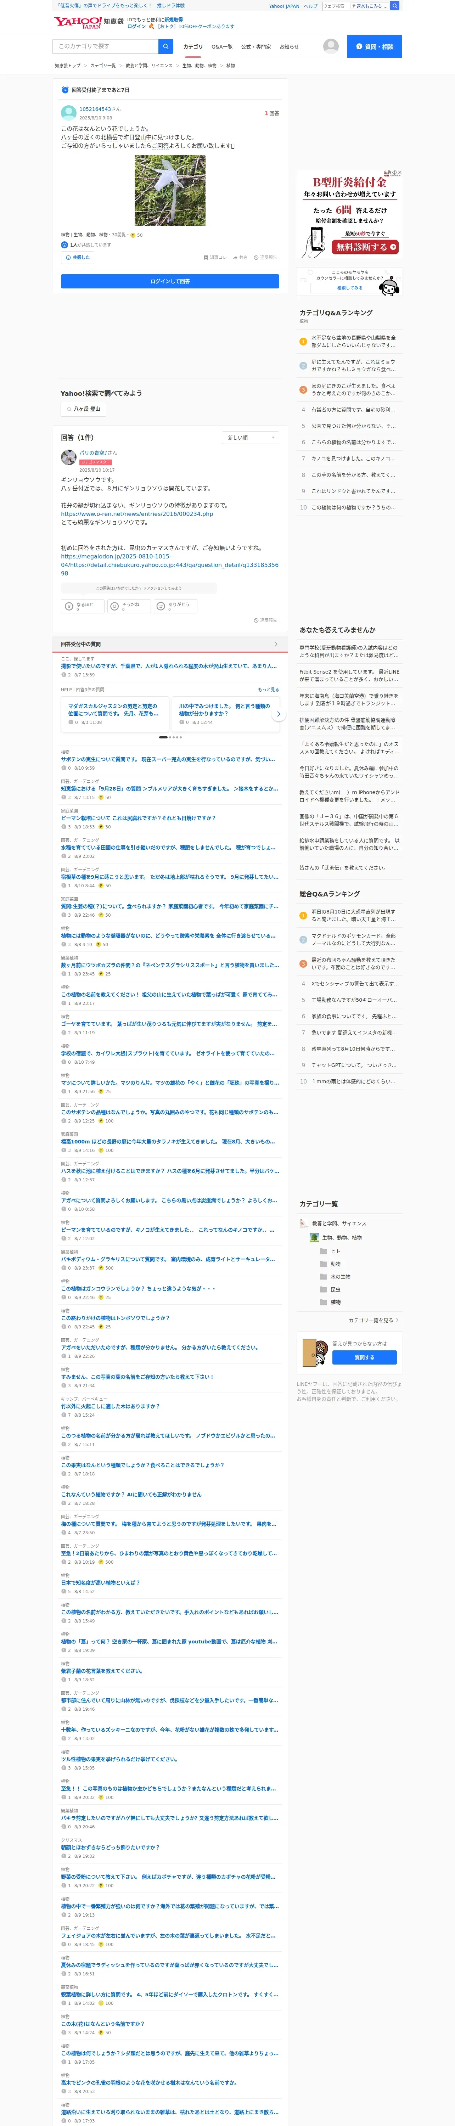Open the ヘルプ link in top bar
The height and width of the screenshot is (2126, 455).
pos(310,6)
